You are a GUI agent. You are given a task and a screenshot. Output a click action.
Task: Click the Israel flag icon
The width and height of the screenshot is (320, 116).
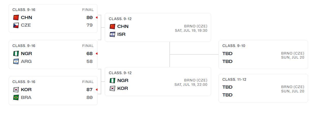point(112,34)
